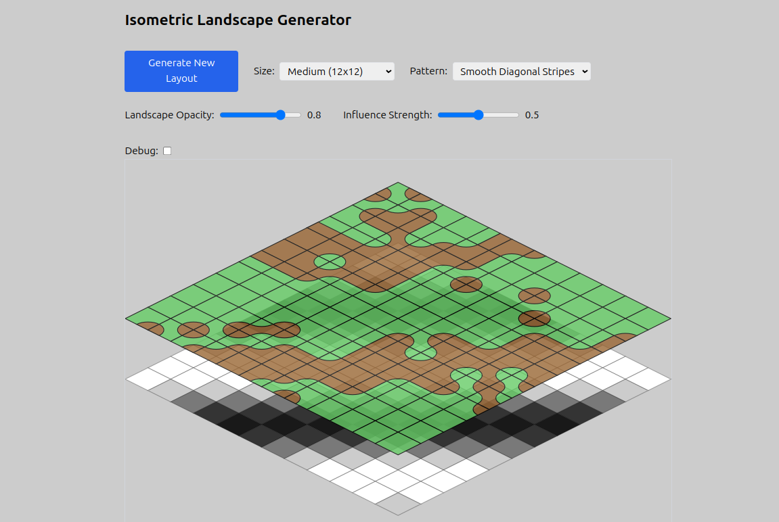Click the Debug: label

click(x=141, y=151)
